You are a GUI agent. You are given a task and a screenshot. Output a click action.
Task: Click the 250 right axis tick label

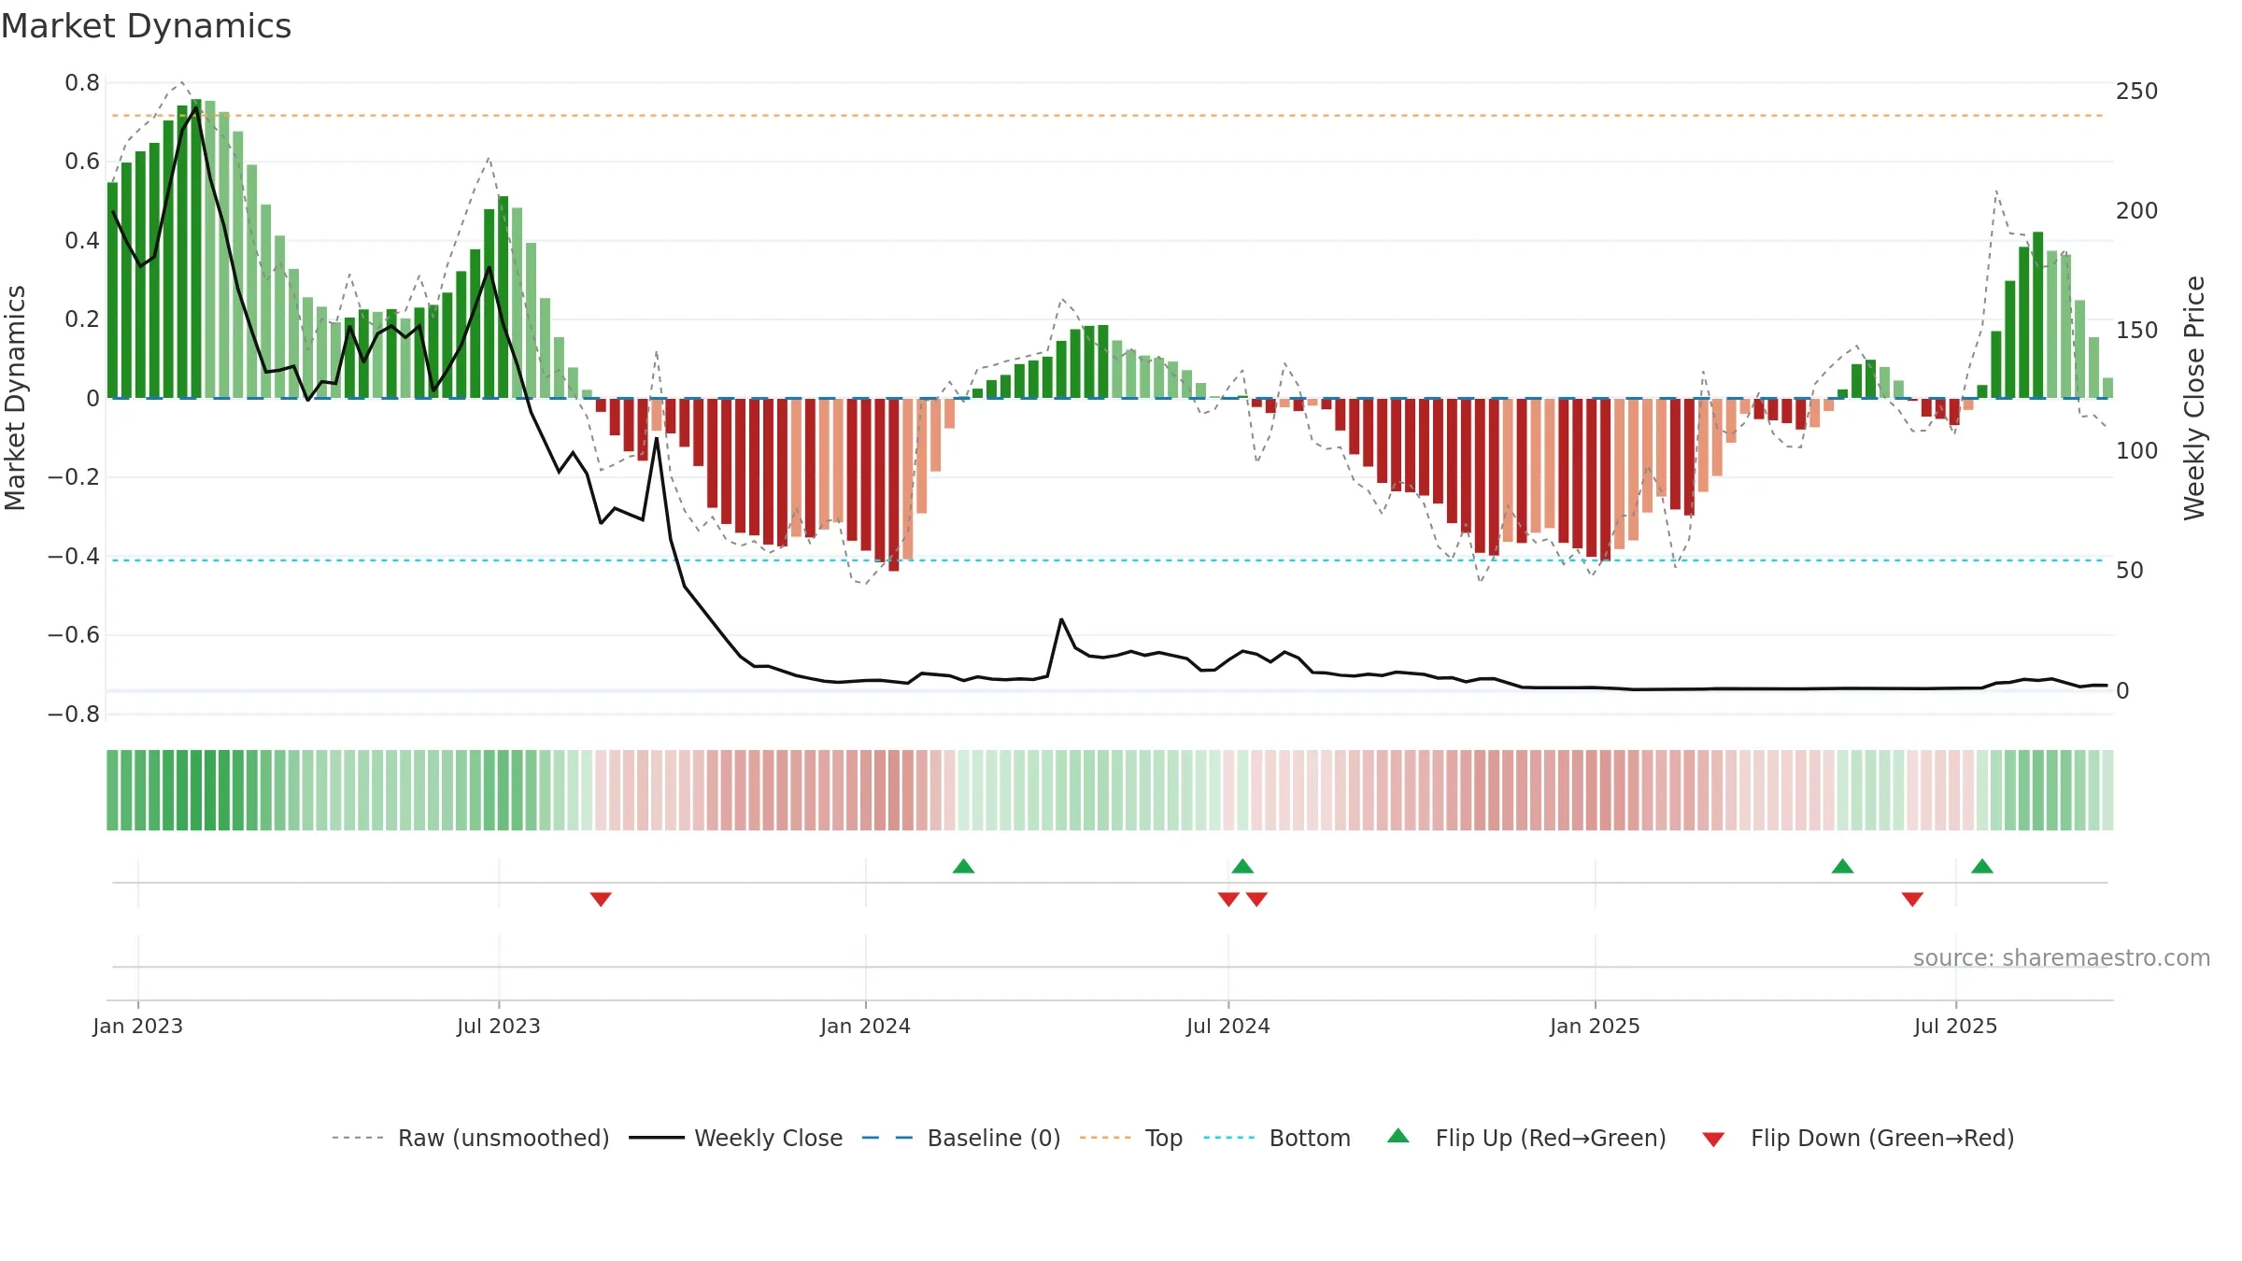[2136, 92]
